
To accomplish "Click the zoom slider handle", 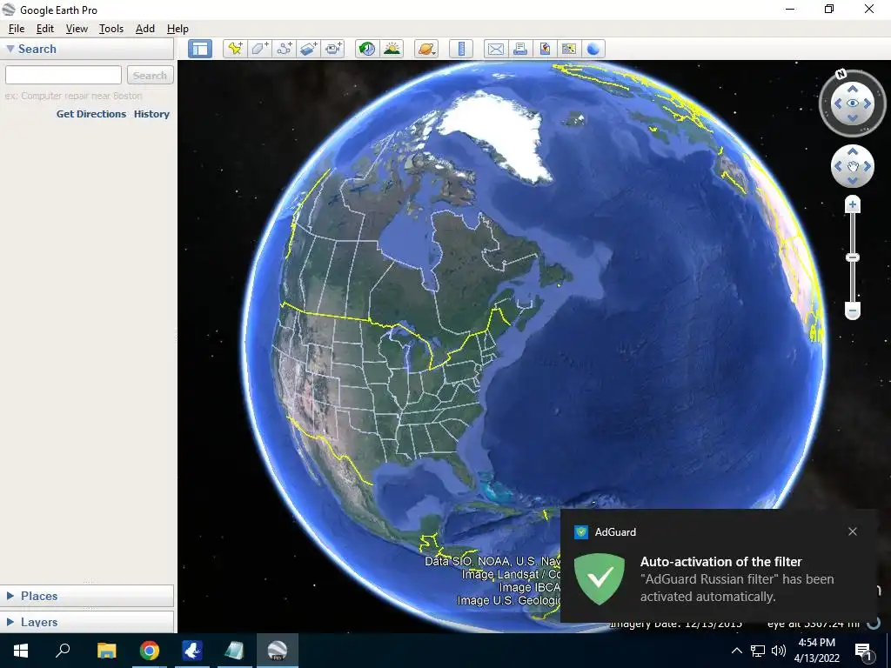I will 853,257.
